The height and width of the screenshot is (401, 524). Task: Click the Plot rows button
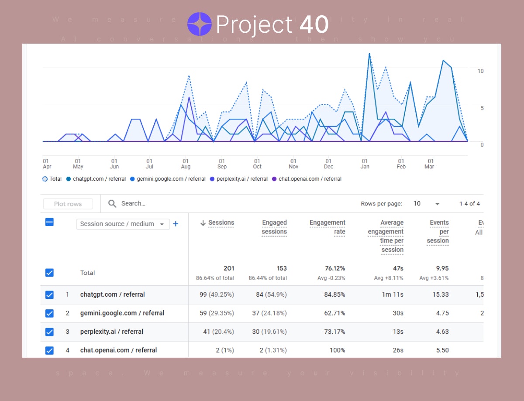(68, 204)
